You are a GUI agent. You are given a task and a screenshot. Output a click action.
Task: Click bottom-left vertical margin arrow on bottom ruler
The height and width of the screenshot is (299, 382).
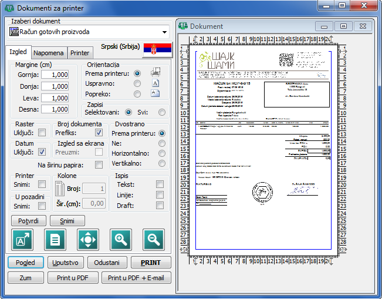point(195,261)
